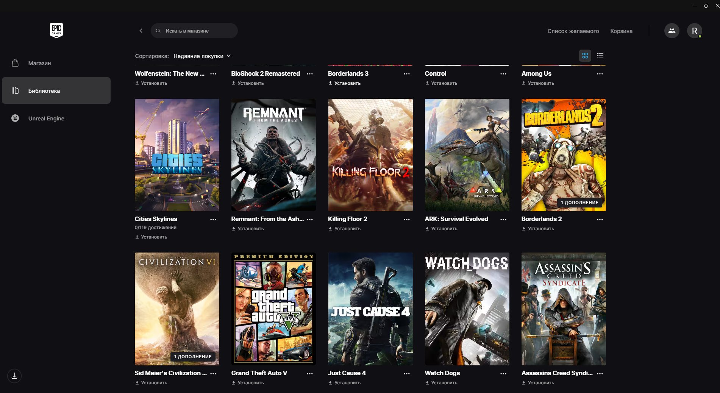
Task: Install Assassins Creed Syndicate via Установить
Action: click(538, 383)
